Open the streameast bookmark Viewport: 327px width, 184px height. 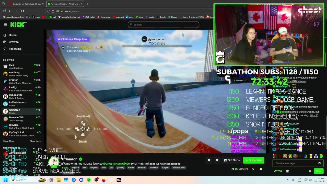coord(104,17)
